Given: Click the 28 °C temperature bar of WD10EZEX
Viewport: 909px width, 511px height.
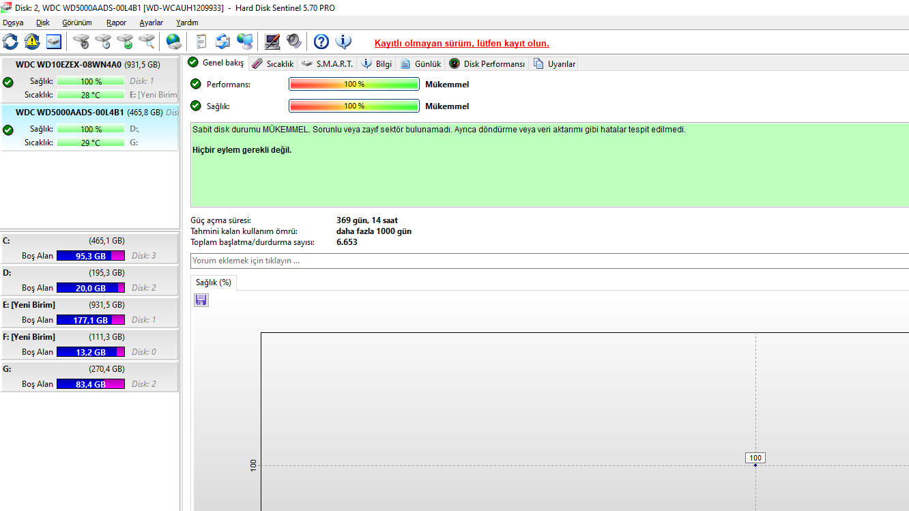Looking at the screenshot, I should pos(91,95).
